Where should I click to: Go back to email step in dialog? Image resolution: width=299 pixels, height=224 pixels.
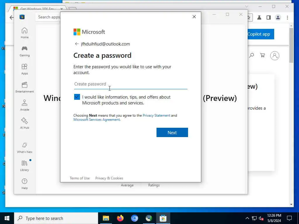(x=77, y=44)
